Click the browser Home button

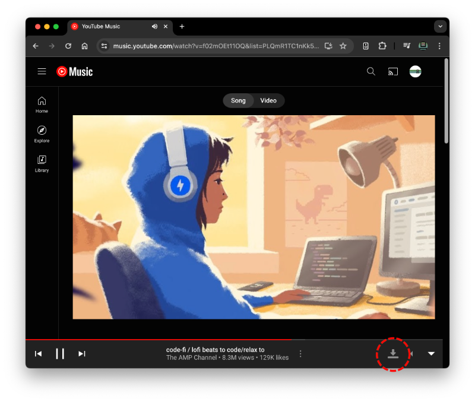point(84,46)
